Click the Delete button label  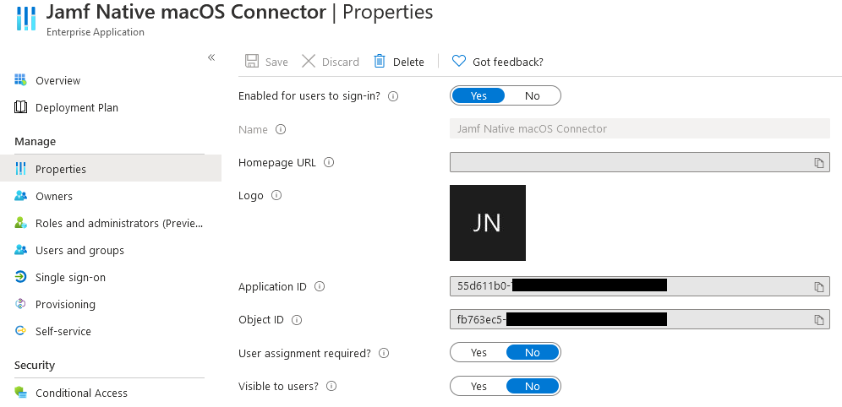408,62
